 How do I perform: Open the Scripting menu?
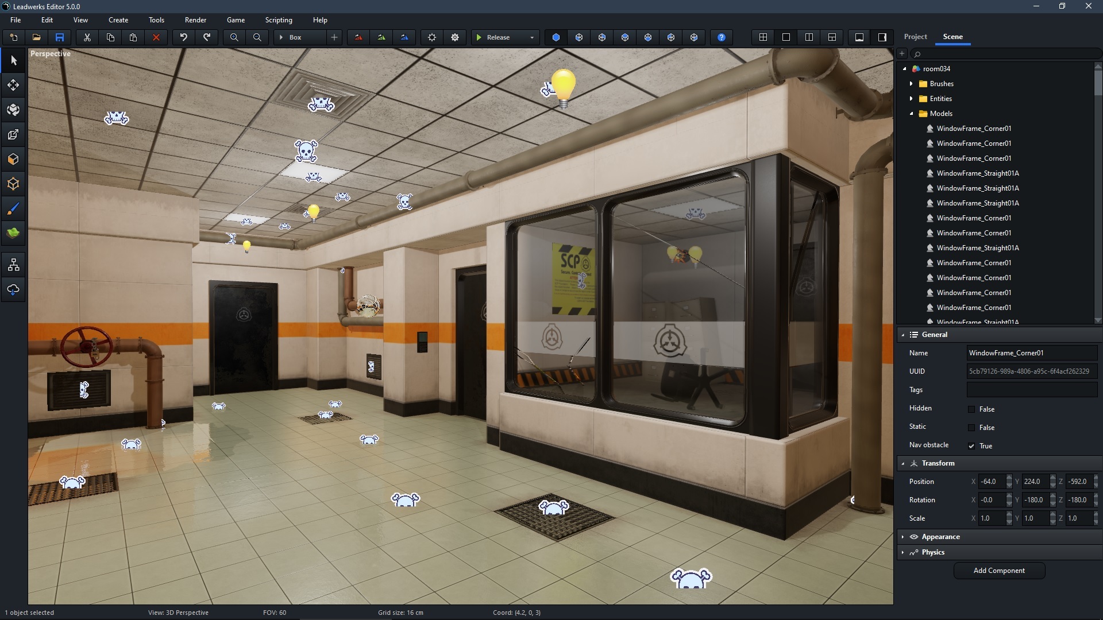click(x=279, y=20)
